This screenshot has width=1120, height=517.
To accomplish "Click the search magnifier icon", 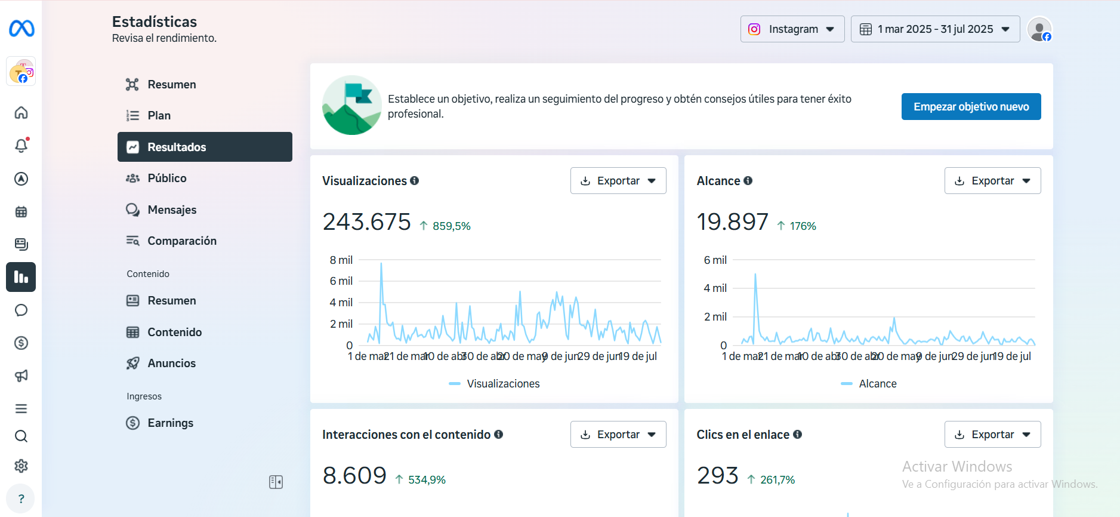I will pos(21,436).
